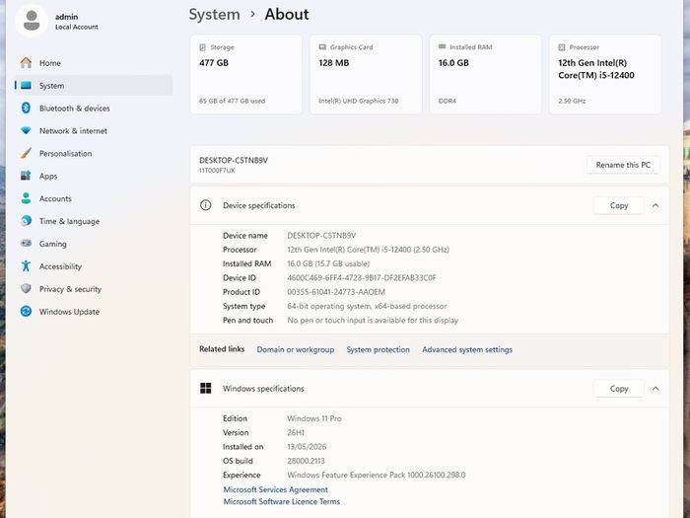
Task: Click the 64-bit operating system value
Action: 367,306
